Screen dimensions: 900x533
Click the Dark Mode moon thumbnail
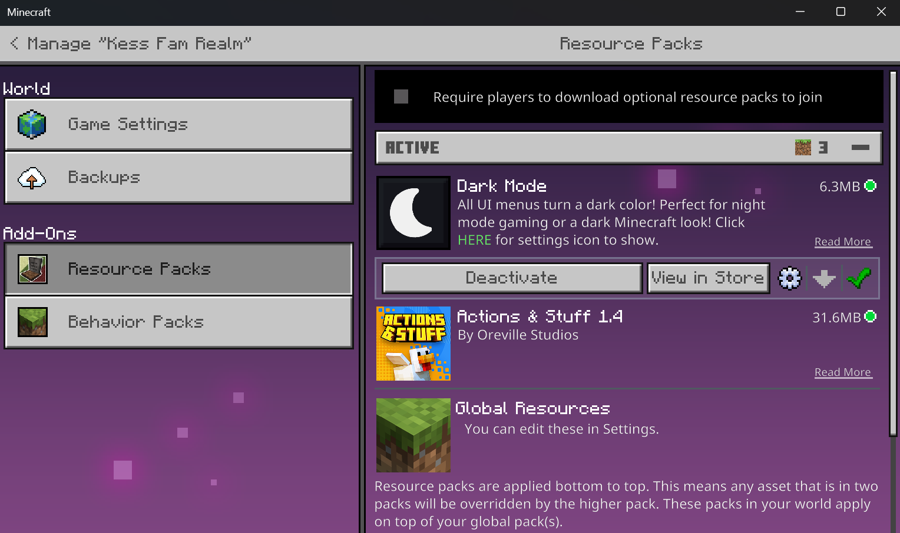coord(413,213)
